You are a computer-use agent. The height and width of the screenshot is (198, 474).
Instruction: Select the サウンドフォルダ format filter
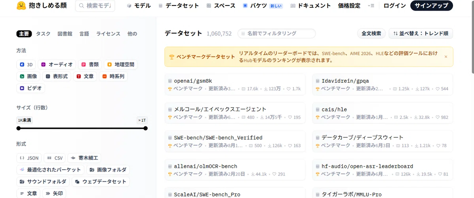(43, 181)
